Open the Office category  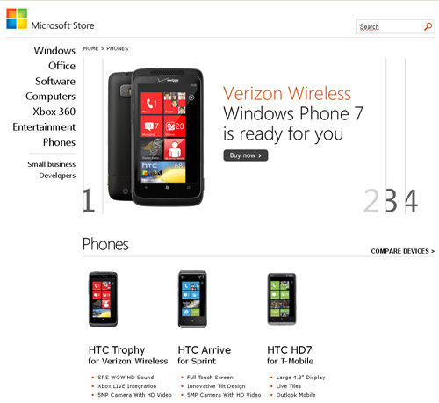tap(61, 66)
